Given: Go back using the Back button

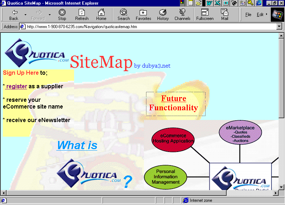Looking at the screenshot, I should click(x=14, y=15).
